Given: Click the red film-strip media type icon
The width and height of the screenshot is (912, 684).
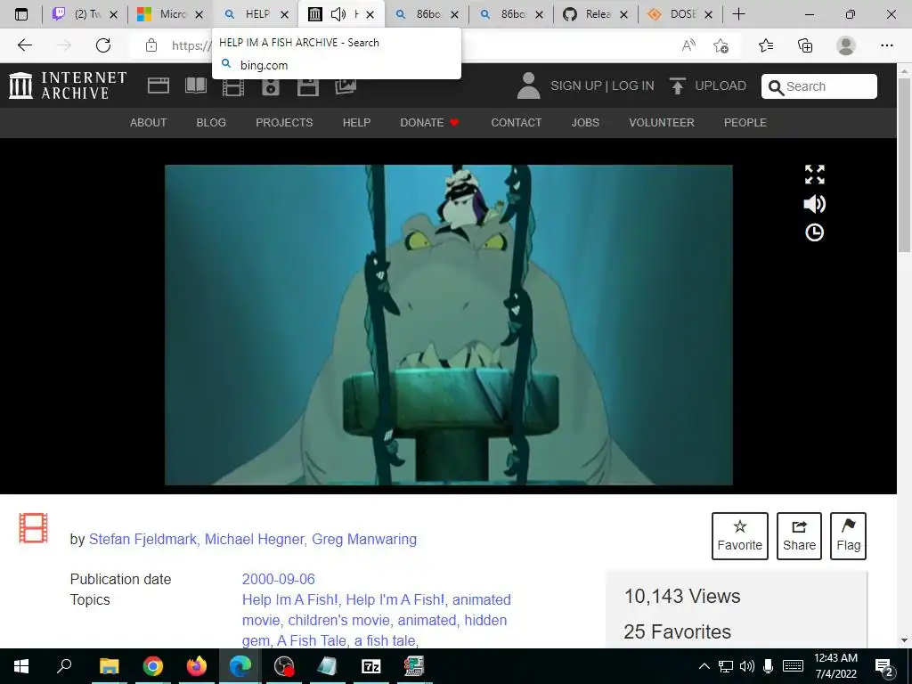Looking at the screenshot, I should coord(33,528).
